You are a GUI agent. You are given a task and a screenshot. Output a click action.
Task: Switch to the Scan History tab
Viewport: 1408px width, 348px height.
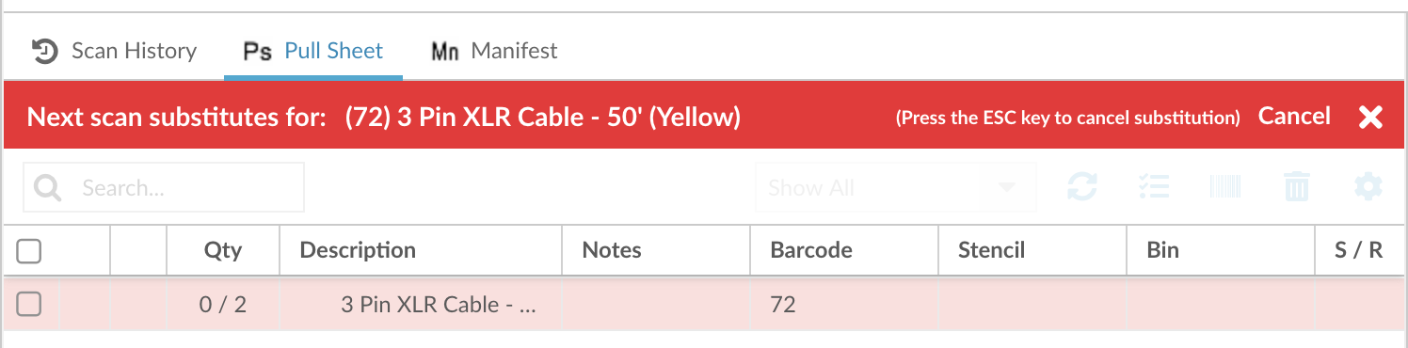(x=114, y=51)
